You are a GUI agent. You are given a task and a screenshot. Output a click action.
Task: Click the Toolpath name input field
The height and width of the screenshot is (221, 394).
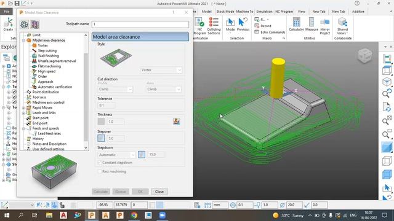click(140, 24)
